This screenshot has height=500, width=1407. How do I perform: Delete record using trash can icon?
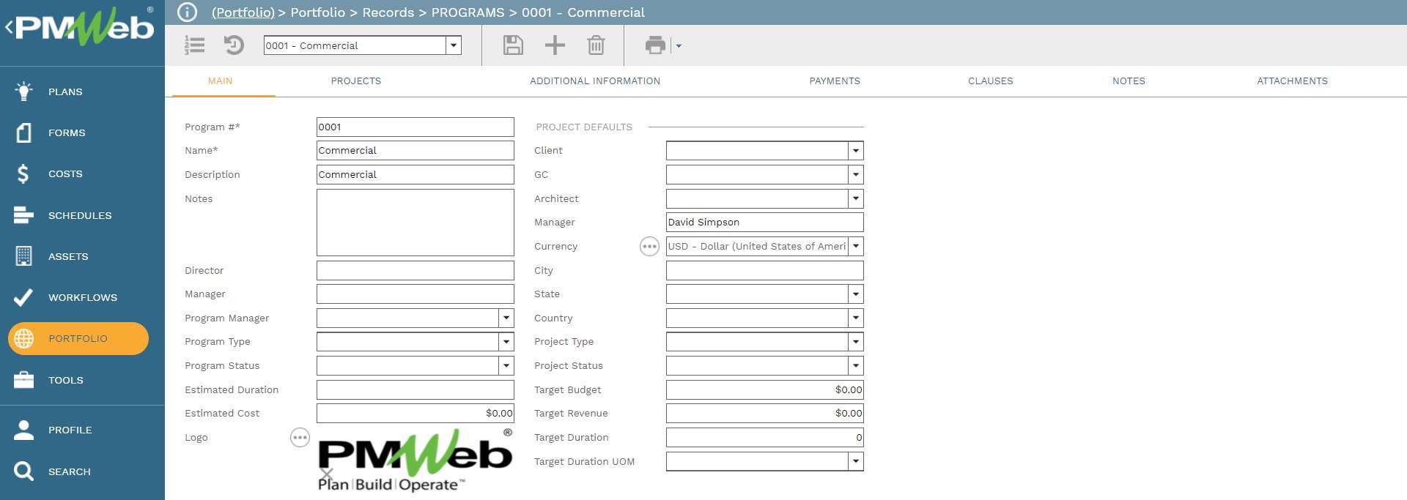(x=596, y=45)
